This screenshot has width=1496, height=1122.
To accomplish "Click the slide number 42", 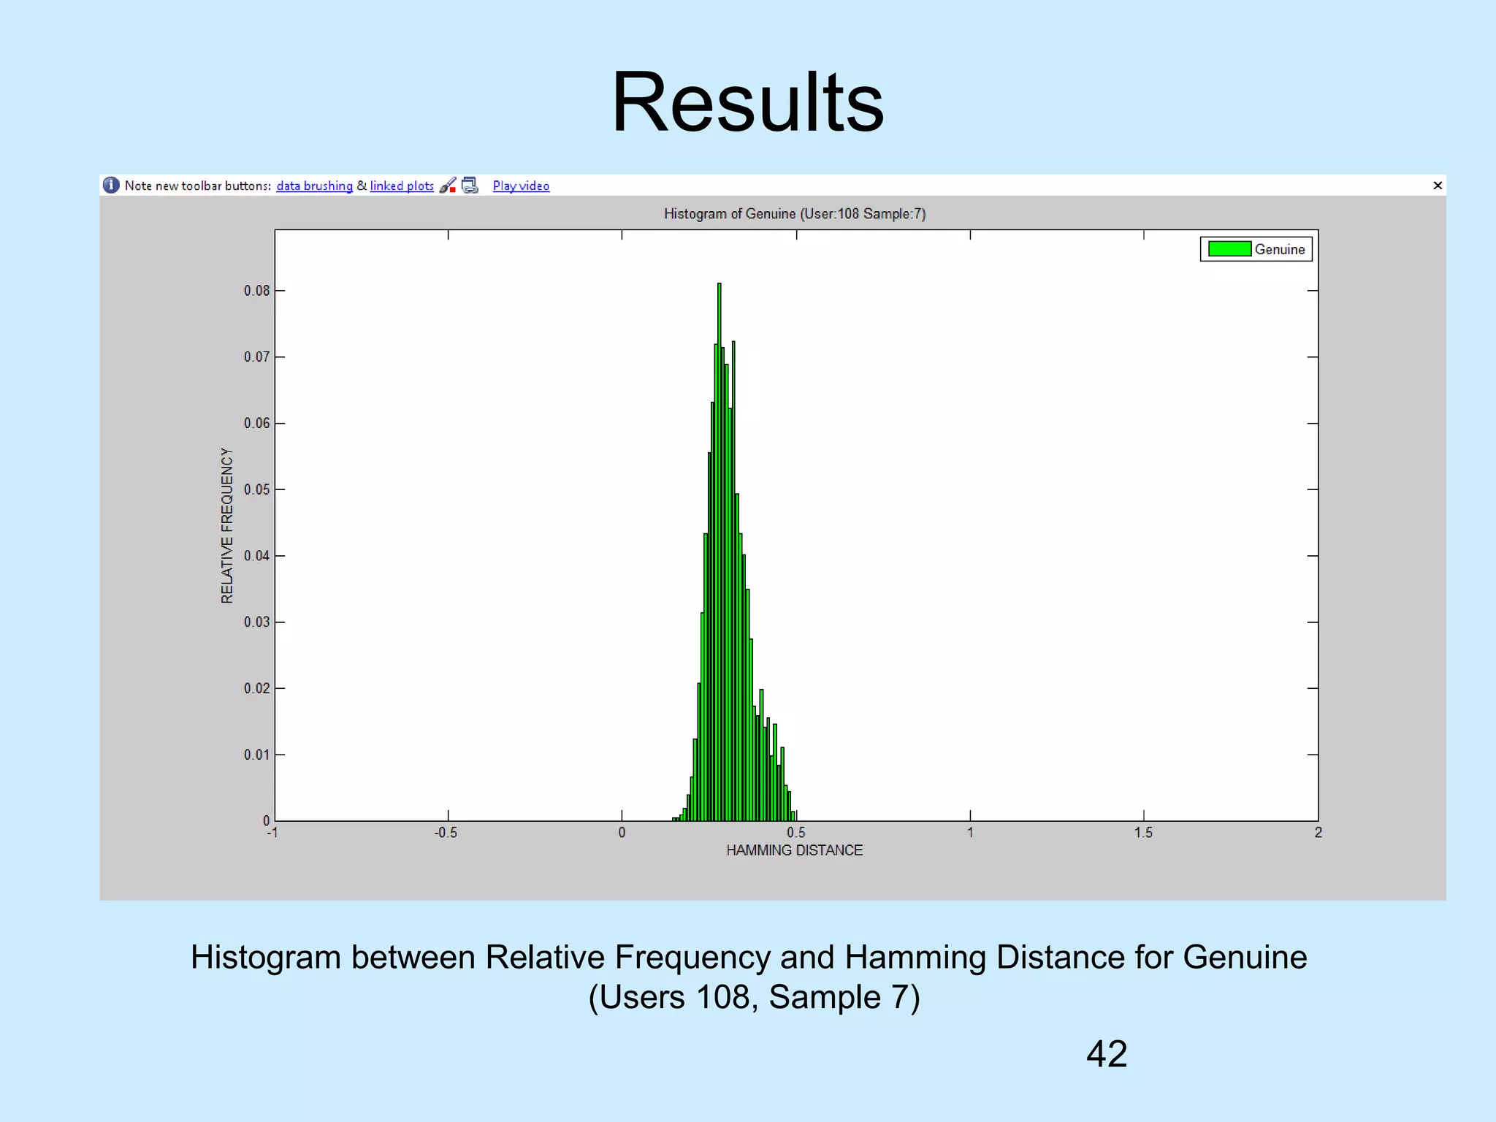I will point(1107,1054).
